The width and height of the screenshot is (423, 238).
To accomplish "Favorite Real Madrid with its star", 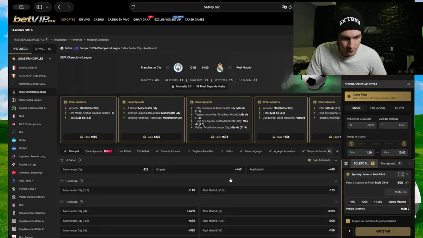I will (x=230, y=67).
